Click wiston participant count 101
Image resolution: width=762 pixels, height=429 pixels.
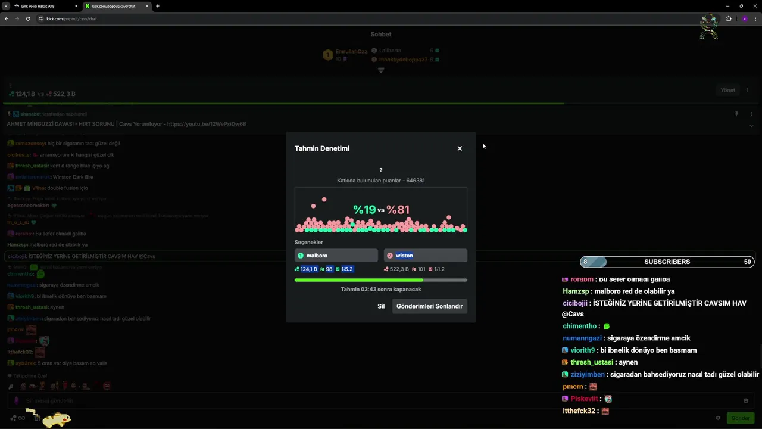(x=419, y=269)
